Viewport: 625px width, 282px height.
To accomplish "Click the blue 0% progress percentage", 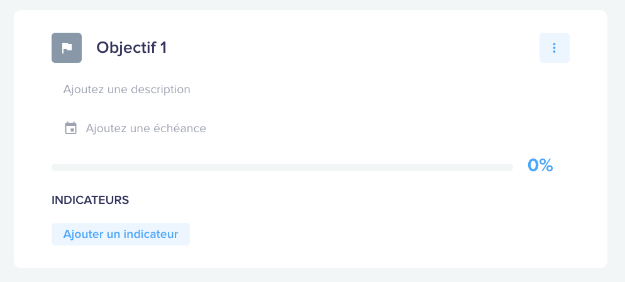I will click(540, 165).
